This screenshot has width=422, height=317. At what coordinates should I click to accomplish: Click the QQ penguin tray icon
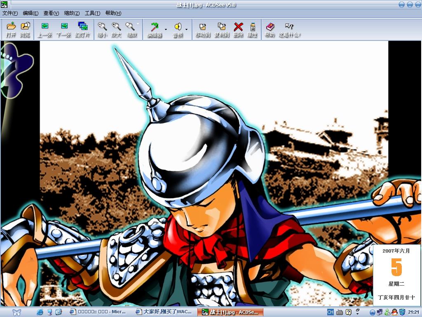(394, 312)
